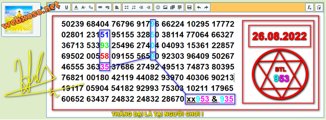Open the smilies emoji picker
326x120 pixels.
click(x=158, y=8)
